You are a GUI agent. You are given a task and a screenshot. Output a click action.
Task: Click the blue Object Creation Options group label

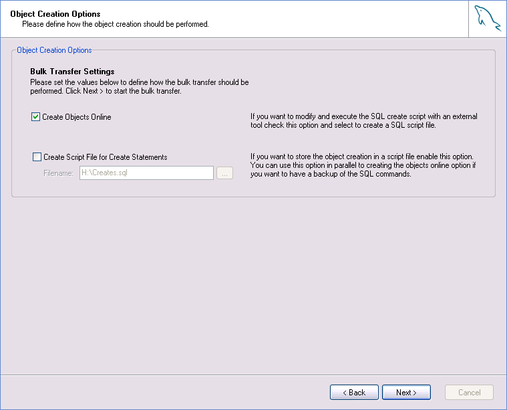(x=54, y=50)
